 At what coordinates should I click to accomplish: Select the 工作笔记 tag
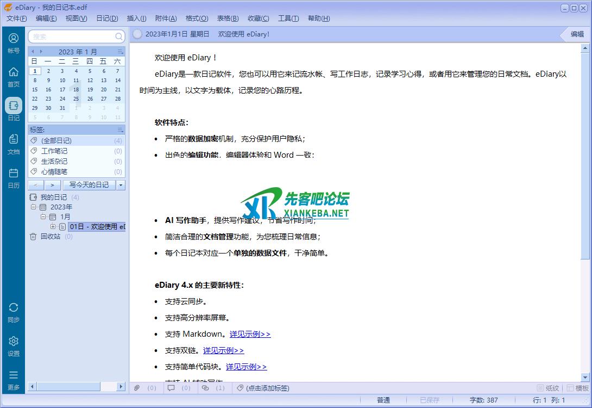coord(54,151)
